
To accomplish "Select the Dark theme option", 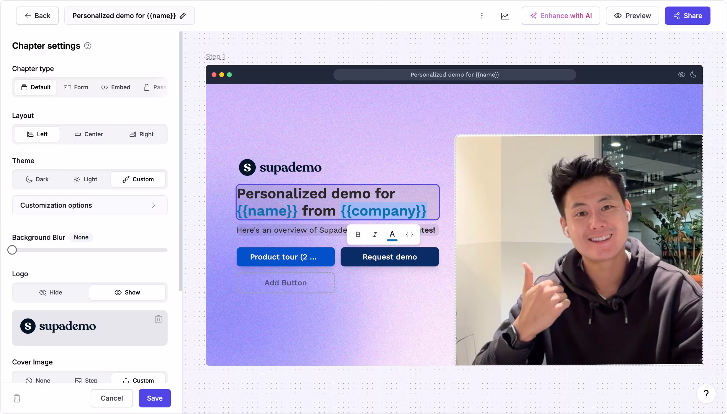I will [37, 179].
